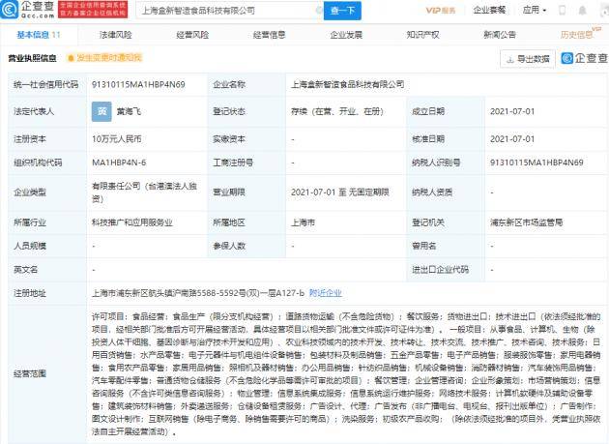609x444 pixels.
Task: Click the 附近企业 link
Action: (x=326, y=293)
